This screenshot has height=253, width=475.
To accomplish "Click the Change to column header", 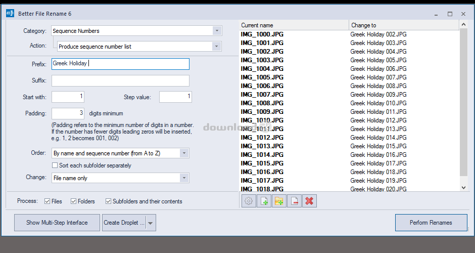I will pos(404,25).
